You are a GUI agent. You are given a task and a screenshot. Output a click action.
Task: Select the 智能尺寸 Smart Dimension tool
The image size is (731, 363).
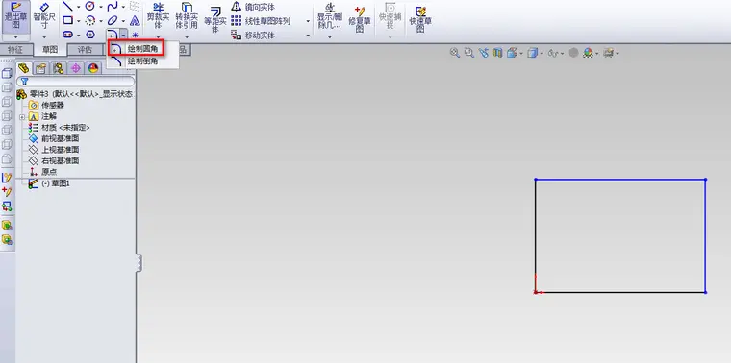pyautogui.click(x=44, y=16)
